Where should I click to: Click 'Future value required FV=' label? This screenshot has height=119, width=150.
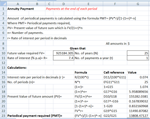pyautogui.click(x=26, y=53)
